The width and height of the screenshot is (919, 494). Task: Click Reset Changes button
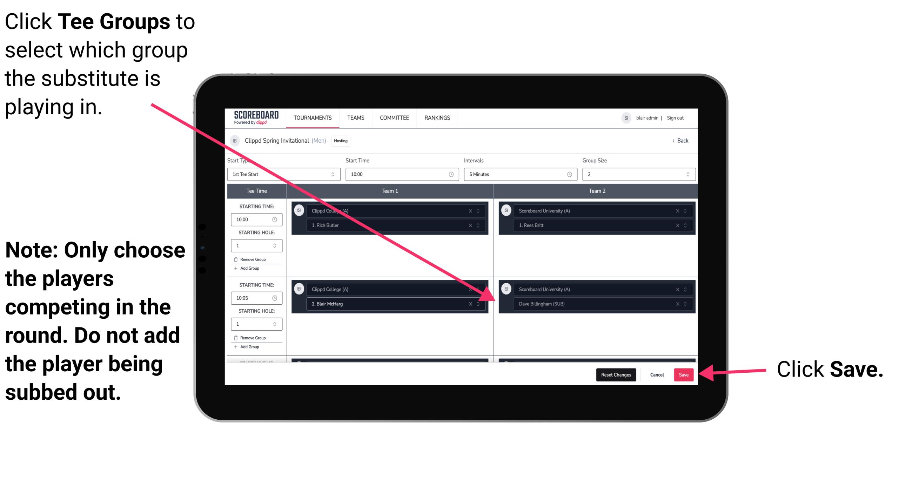pyautogui.click(x=614, y=373)
